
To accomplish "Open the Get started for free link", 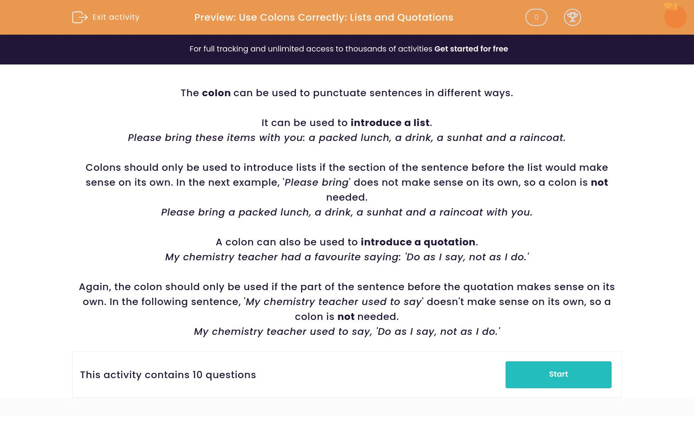I will [471, 49].
